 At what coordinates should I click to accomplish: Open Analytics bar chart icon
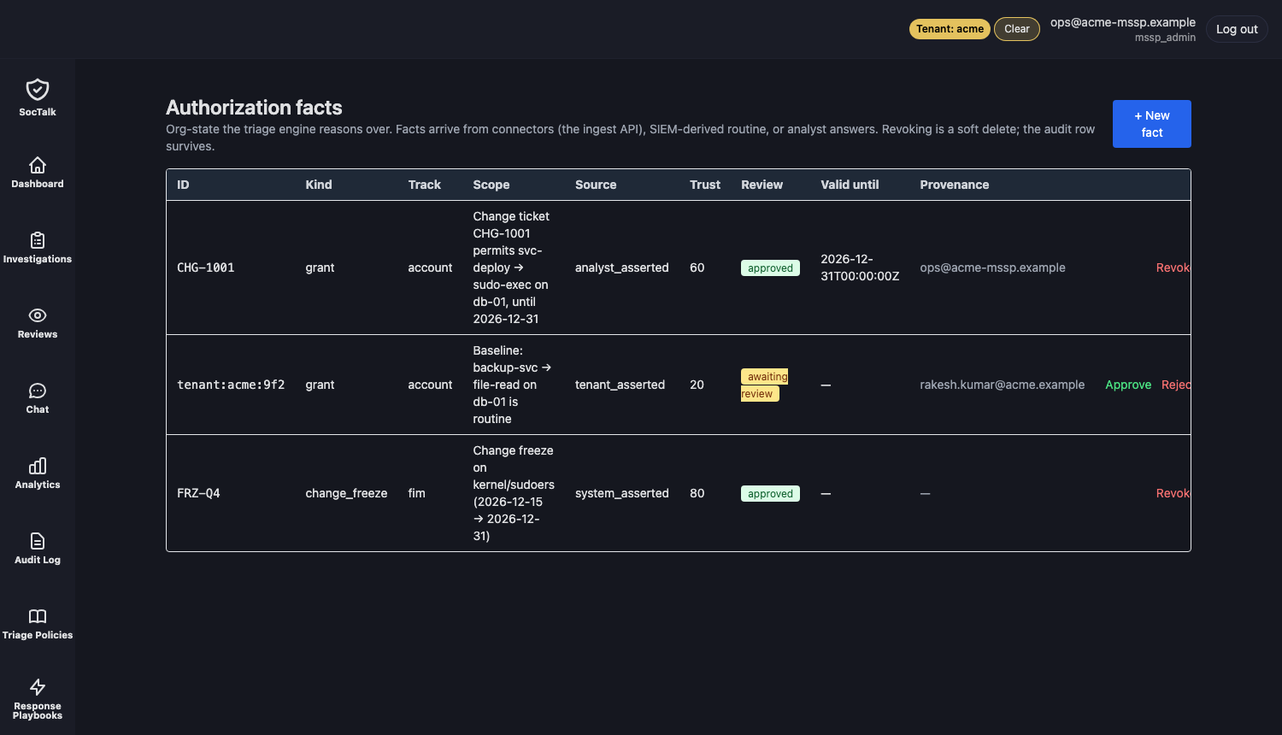click(x=38, y=466)
